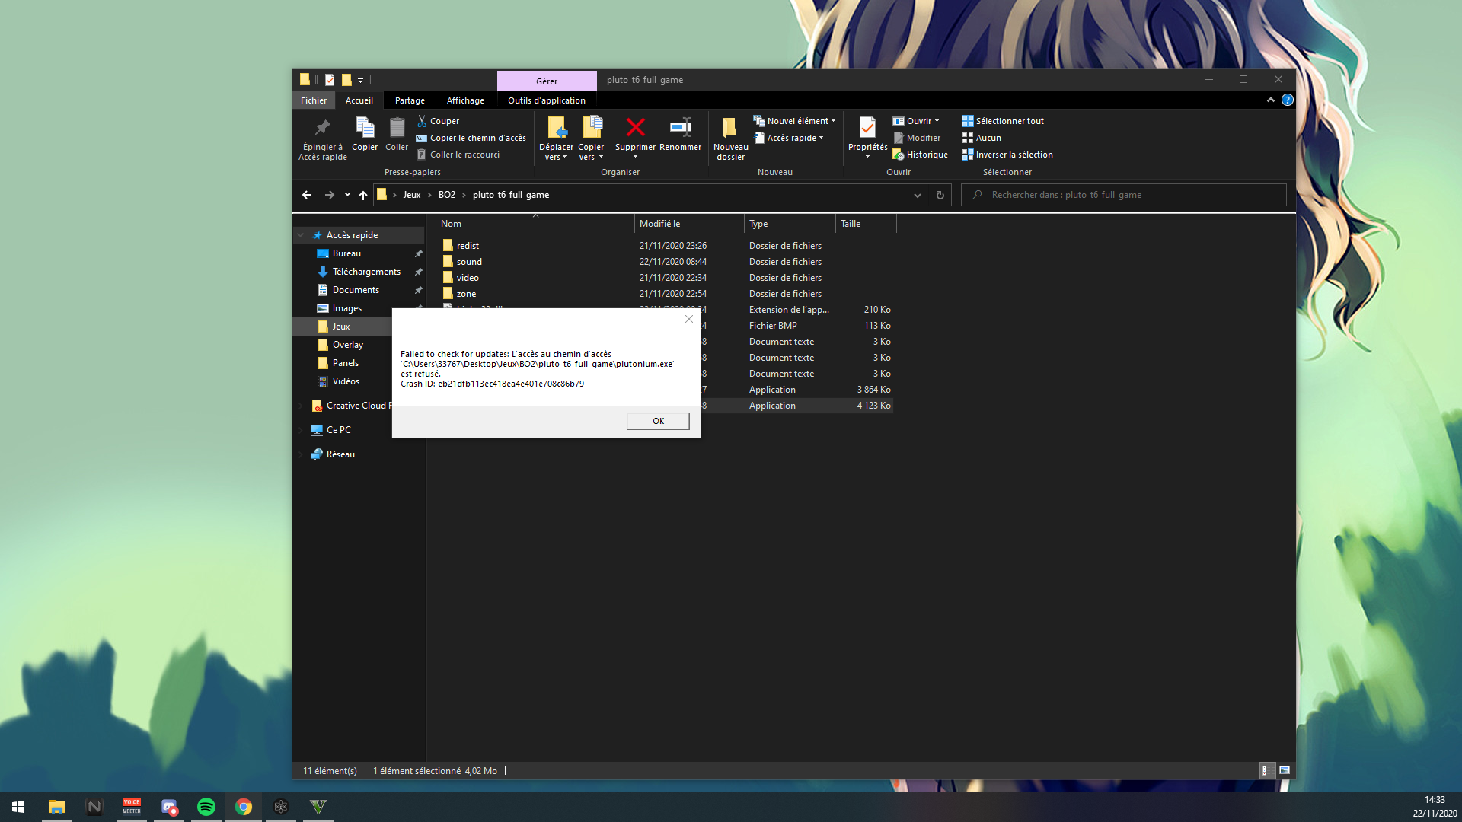
Task: Expand the address bar history dropdown
Action: pyautogui.click(x=918, y=195)
